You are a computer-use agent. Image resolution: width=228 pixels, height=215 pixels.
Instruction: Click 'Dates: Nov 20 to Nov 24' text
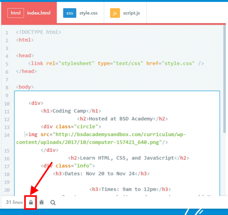point(100,174)
